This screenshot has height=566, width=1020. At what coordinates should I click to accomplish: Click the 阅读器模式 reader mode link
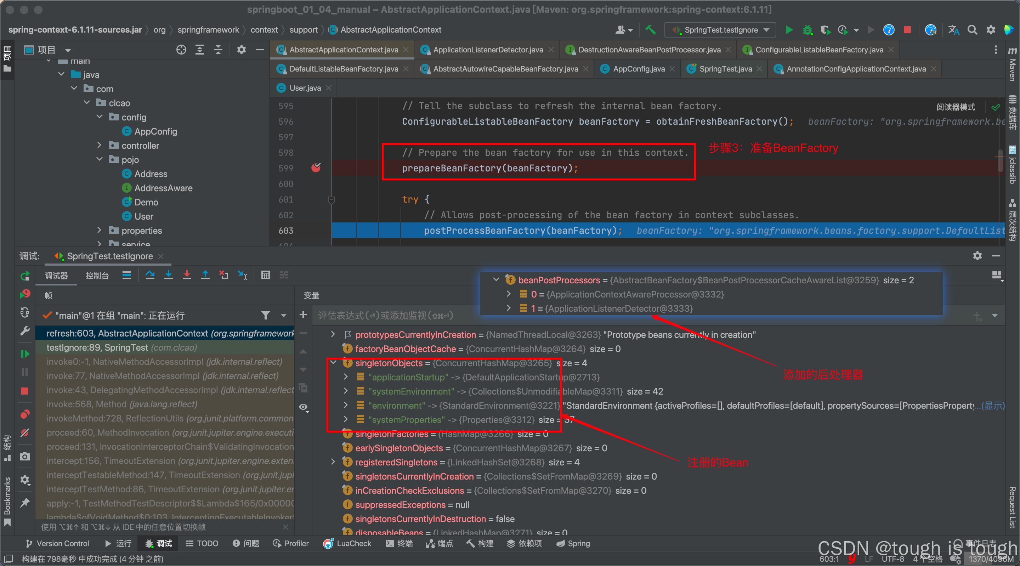tap(956, 107)
